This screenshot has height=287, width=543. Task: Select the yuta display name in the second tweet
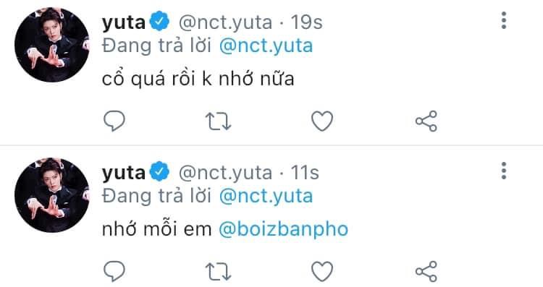click(124, 173)
